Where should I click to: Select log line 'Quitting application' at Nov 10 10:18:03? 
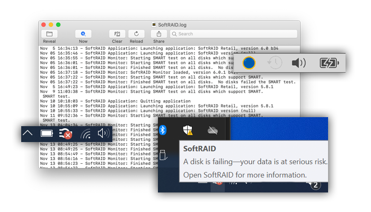click(115, 101)
